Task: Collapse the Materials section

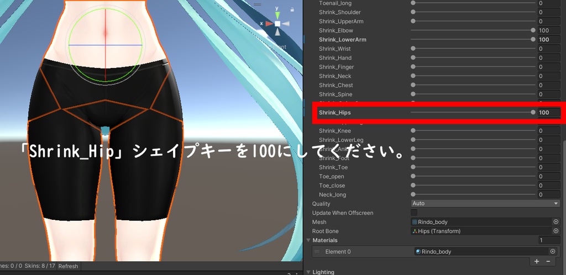Action: pos(308,240)
